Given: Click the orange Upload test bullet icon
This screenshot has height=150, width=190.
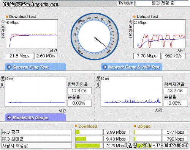Looking at the screenshot, I should pos(135,17).
